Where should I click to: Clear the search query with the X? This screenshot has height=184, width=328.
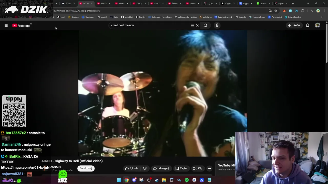pyautogui.click(x=197, y=25)
